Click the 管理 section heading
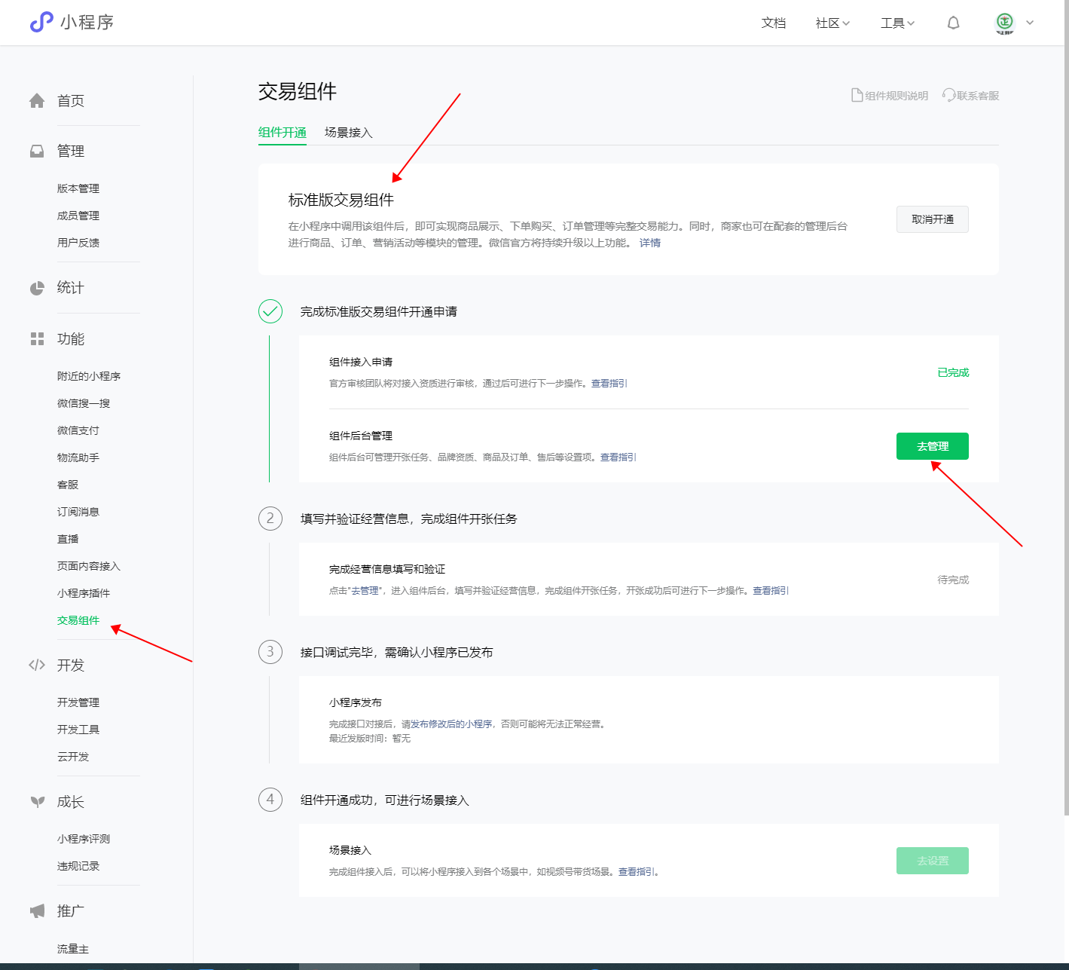Screen dimensions: 1069x970 pos(71,151)
